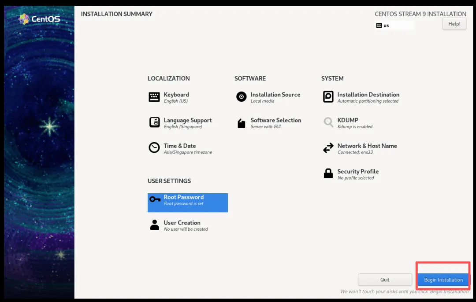Open Software Selection label
Screen dimensions: 476x302
coord(275,120)
